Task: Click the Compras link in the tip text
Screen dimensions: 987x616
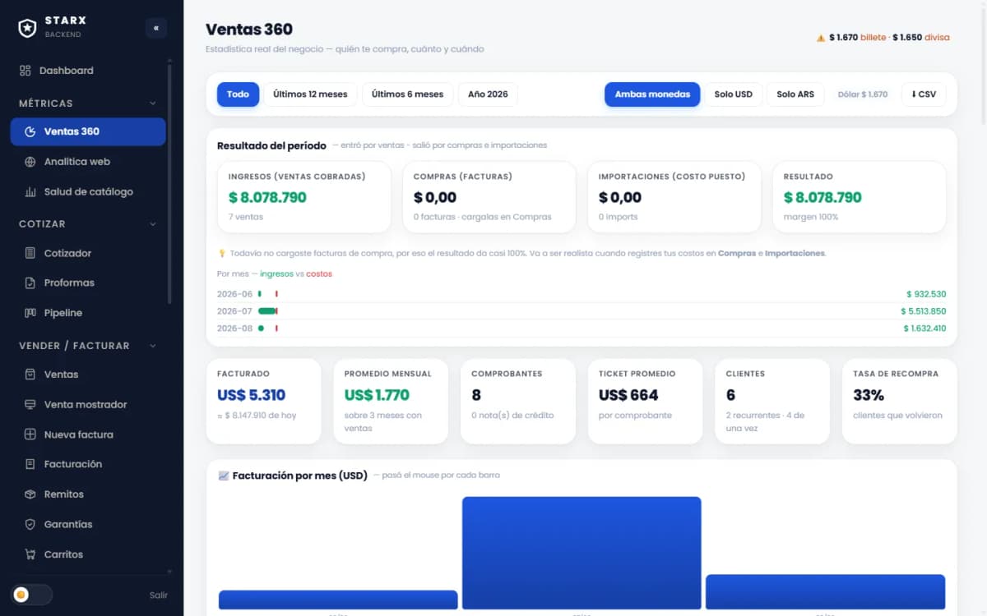Action: (x=736, y=254)
